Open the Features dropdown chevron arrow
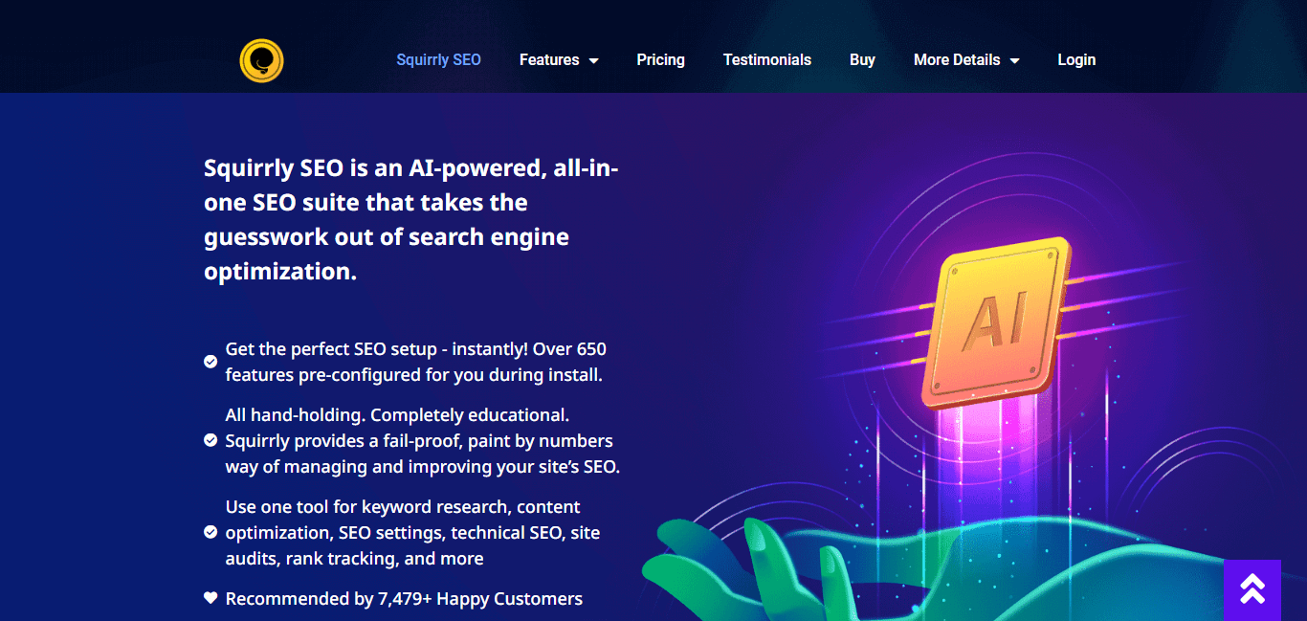Viewport: 1307px width, 621px height. 594,60
